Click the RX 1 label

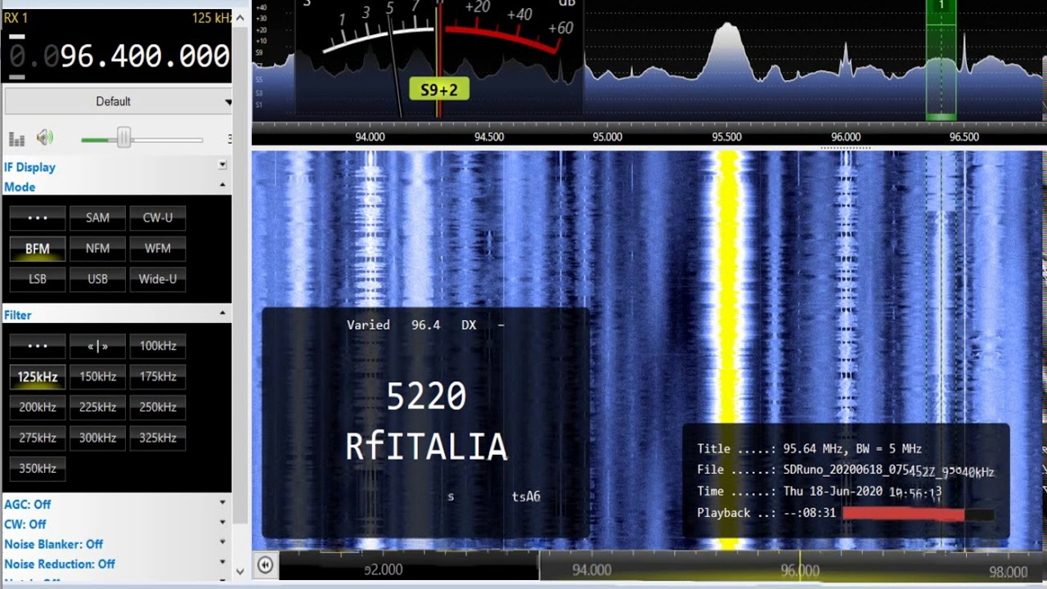coord(16,17)
